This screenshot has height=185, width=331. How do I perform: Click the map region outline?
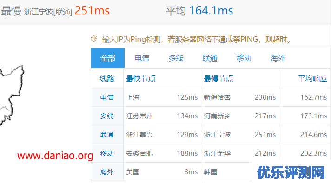[12, 95]
